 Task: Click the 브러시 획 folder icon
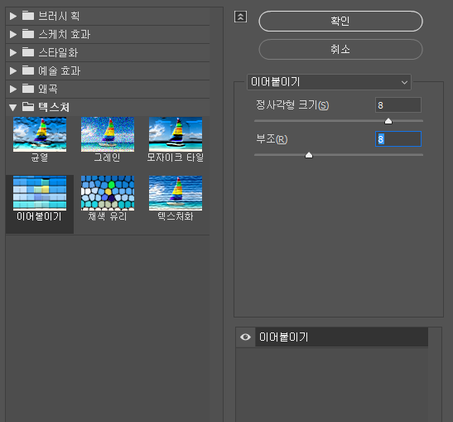pos(28,16)
